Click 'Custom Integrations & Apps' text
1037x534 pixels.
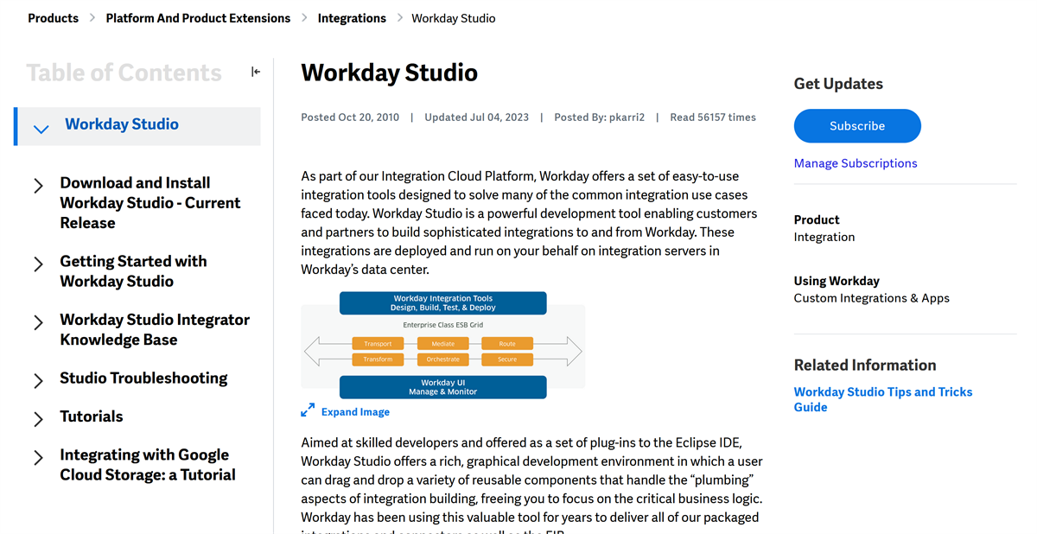tap(871, 298)
